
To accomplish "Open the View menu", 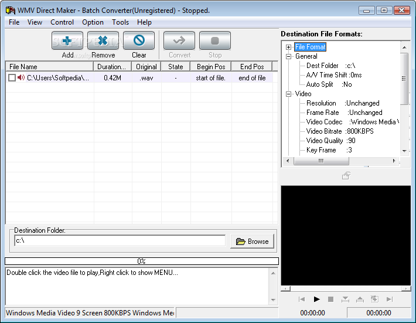I will tap(35, 22).
